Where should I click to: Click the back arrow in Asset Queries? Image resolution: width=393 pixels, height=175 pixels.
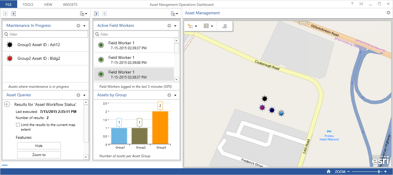[x=7, y=104]
